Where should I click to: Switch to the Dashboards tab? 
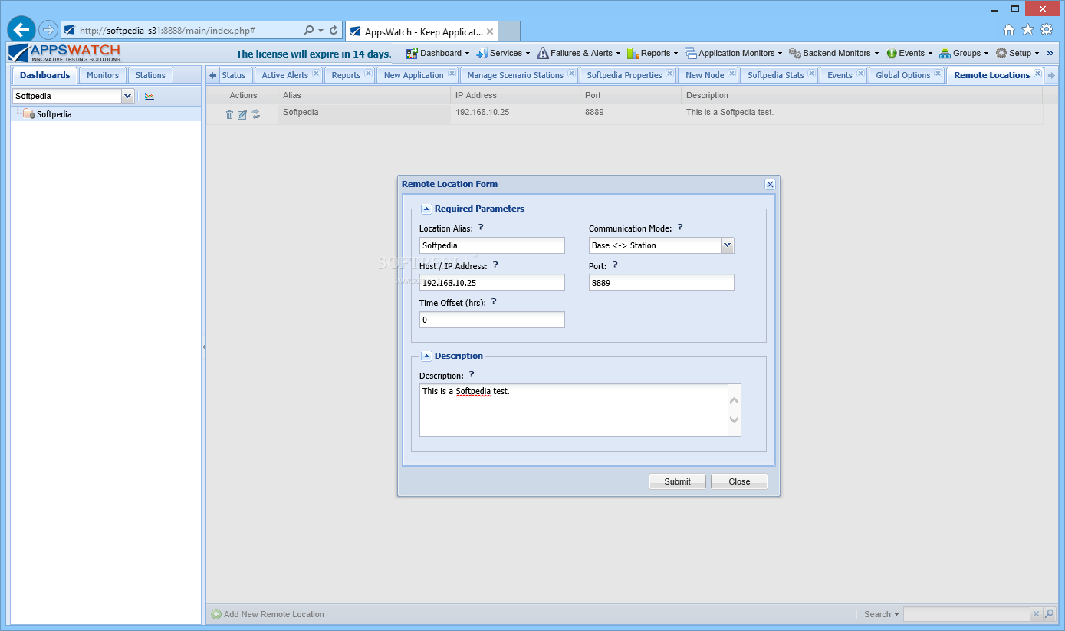pos(44,75)
